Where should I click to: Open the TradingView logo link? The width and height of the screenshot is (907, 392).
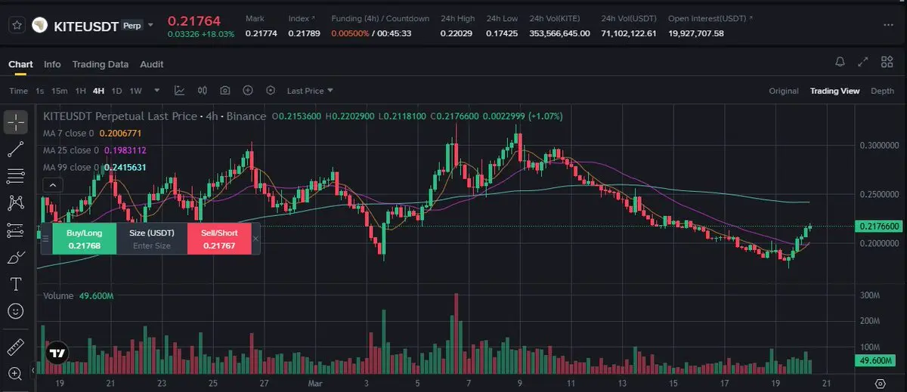56,352
